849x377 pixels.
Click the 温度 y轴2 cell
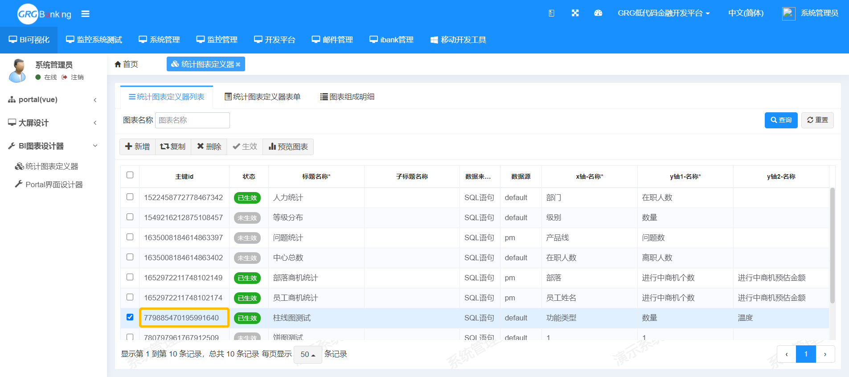click(781, 318)
